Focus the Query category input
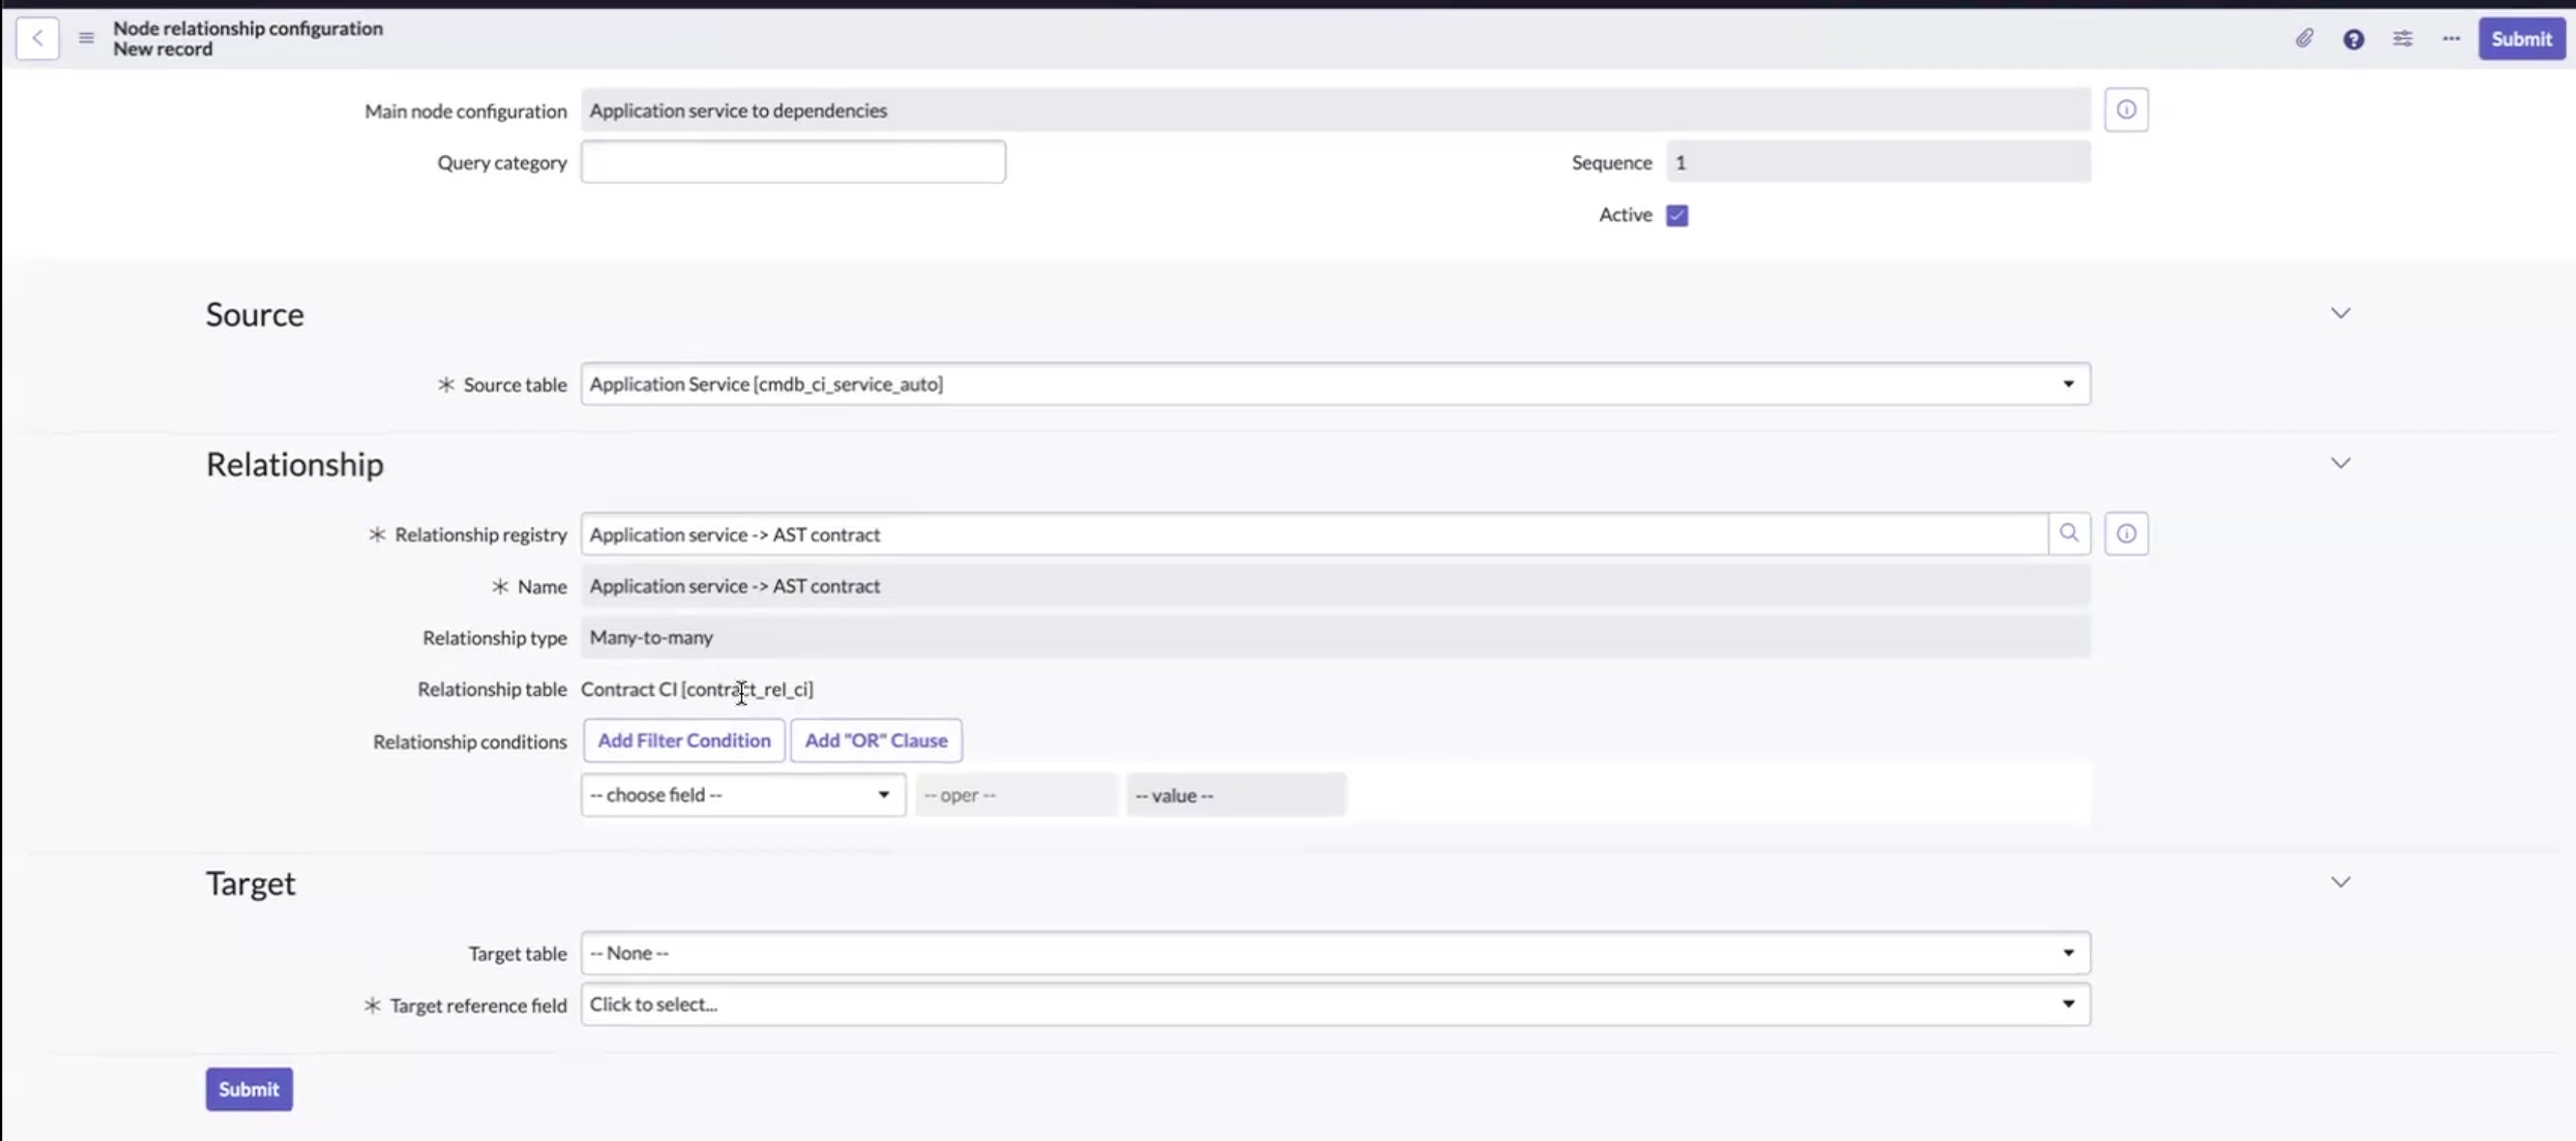Screen dimensions: 2576x1141 tap(793, 162)
